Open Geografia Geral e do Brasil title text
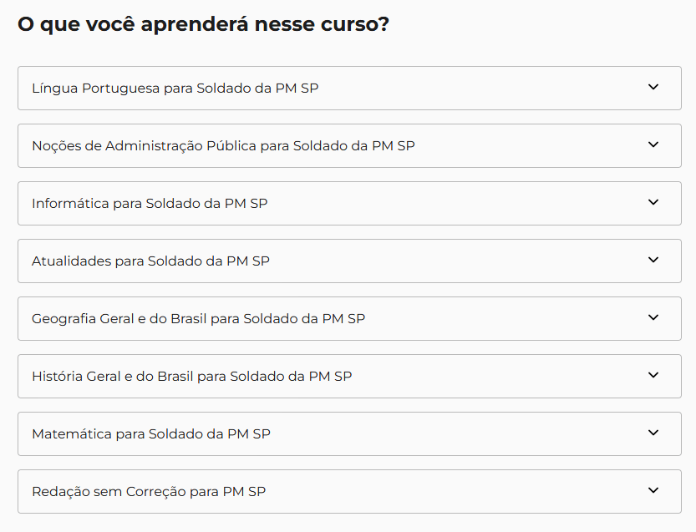This screenshot has width=696, height=532. pos(198,318)
